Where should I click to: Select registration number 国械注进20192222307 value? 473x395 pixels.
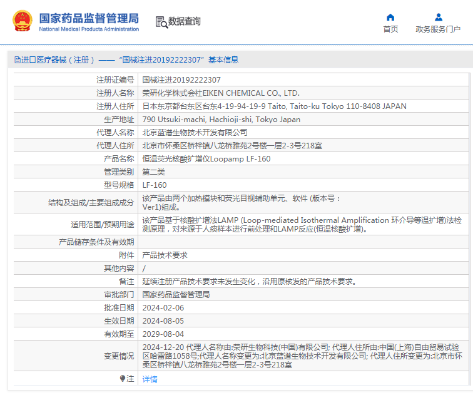(x=181, y=80)
